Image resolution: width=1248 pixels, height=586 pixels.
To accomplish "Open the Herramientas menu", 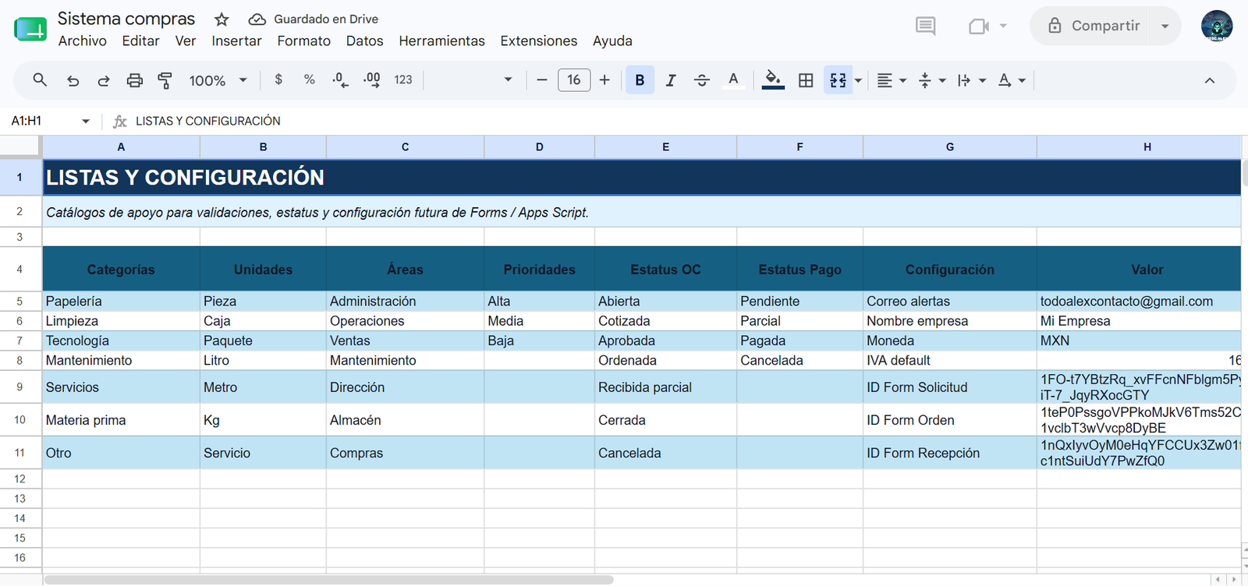I will click(x=441, y=41).
